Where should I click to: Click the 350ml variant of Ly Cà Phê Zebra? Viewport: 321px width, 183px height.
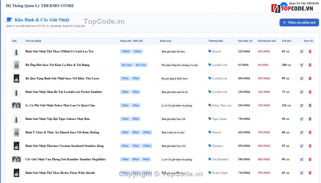125,105
